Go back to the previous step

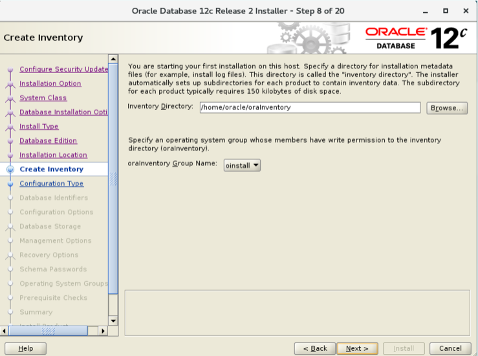[x=315, y=348]
